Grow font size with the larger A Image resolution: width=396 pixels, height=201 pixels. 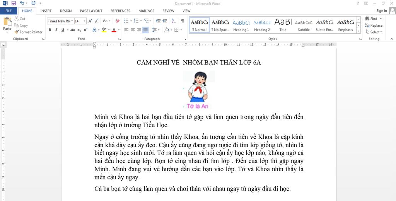pos(90,21)
